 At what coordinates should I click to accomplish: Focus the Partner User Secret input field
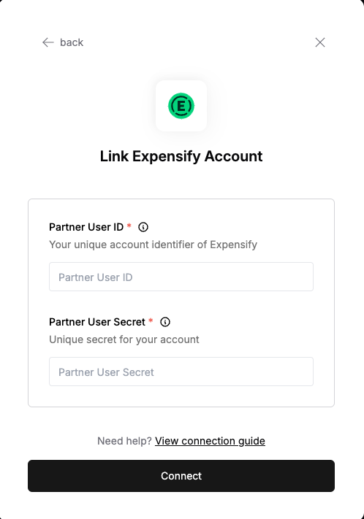tap(181, 372)
